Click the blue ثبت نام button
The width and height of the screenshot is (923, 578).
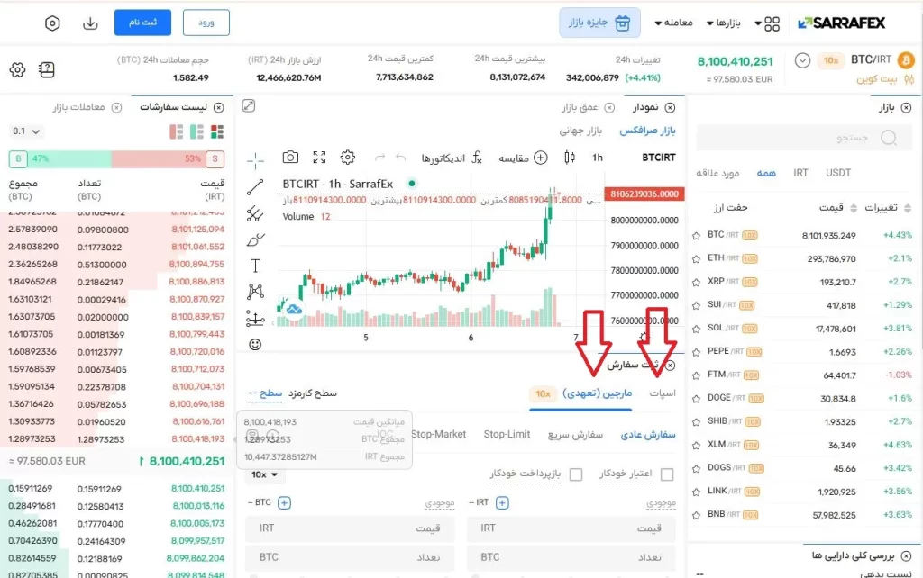pos(142,23)
